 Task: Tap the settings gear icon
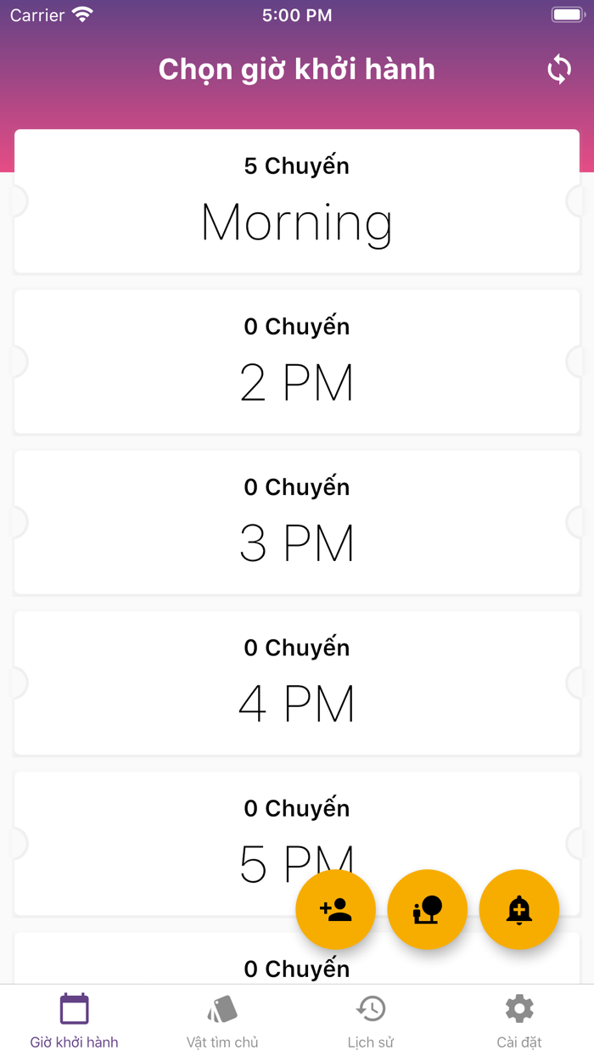coord(519,1008)
